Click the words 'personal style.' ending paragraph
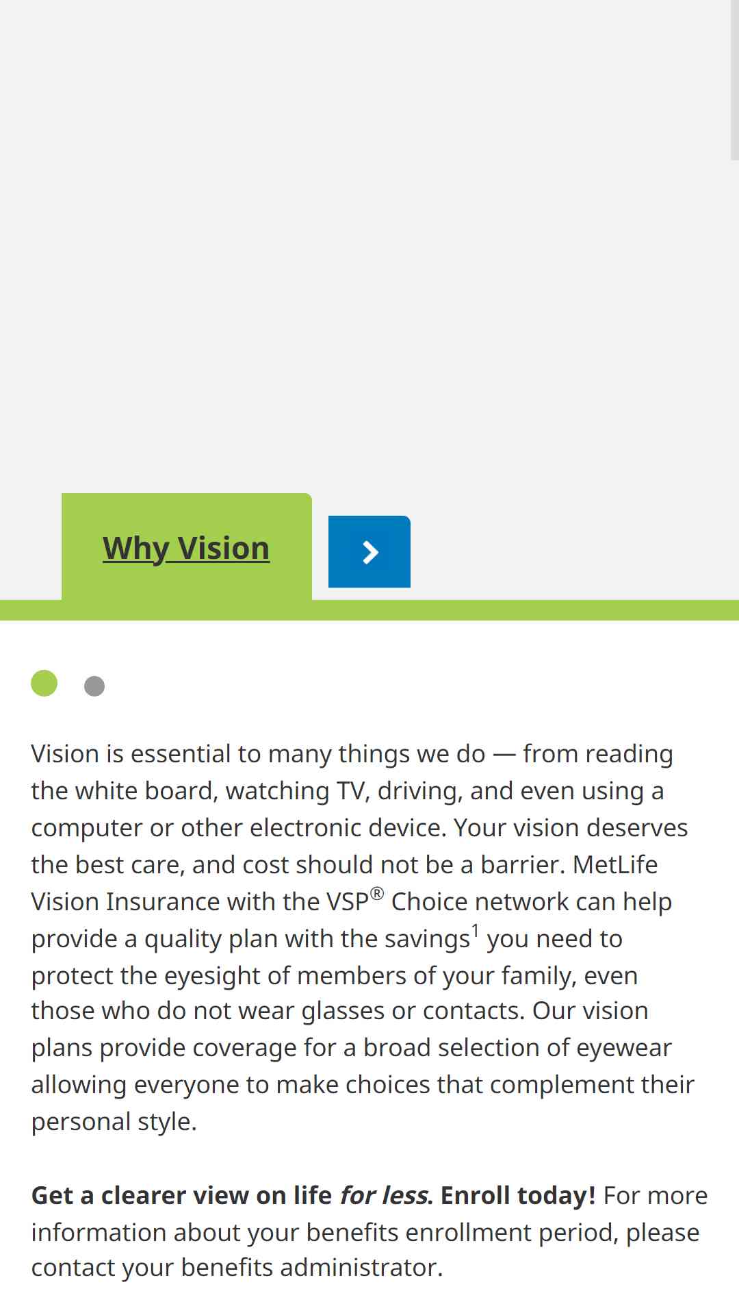The height and width of the screenshot is (1315, 739). click(114, 1123)
